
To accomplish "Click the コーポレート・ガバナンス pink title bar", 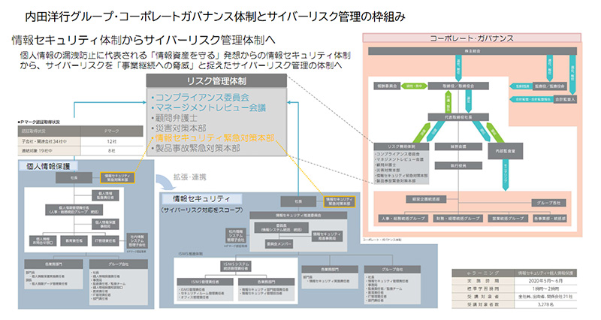I will (472, 38).
